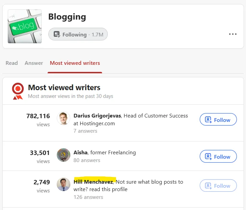Switch to the Read tab
The image size is (246, 210).
(11, 63)
